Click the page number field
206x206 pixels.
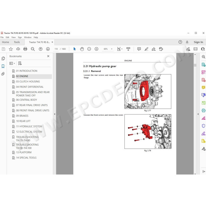coord(56,49)
